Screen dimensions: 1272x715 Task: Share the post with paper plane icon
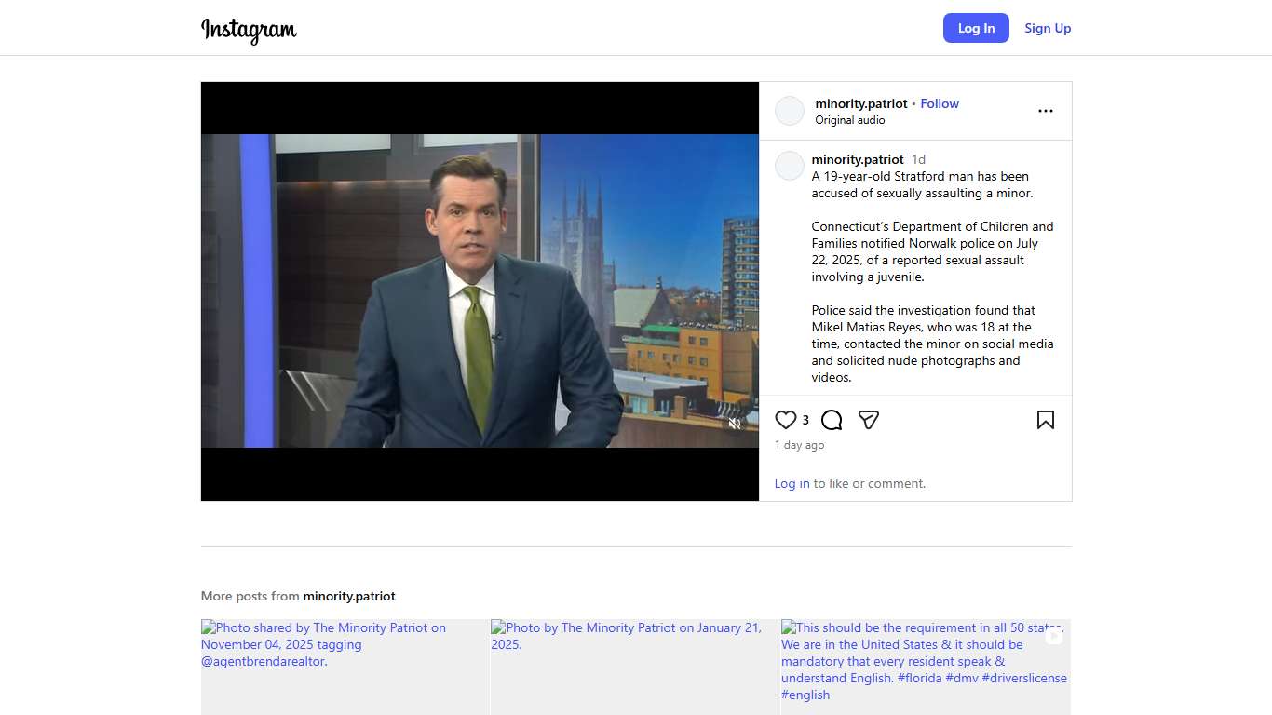point(869,420)
